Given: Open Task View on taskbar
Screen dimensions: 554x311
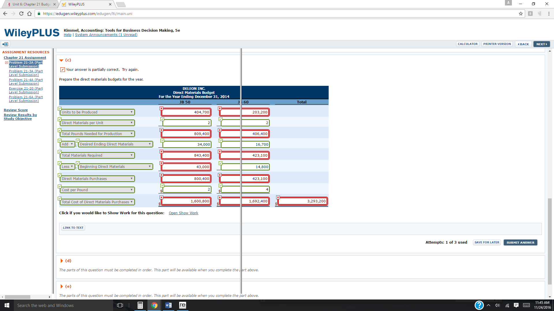Looking at the screenshot, I should 120,305.
